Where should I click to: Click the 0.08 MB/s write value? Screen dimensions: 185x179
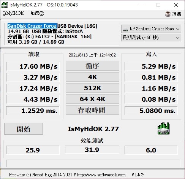(151, 99)
